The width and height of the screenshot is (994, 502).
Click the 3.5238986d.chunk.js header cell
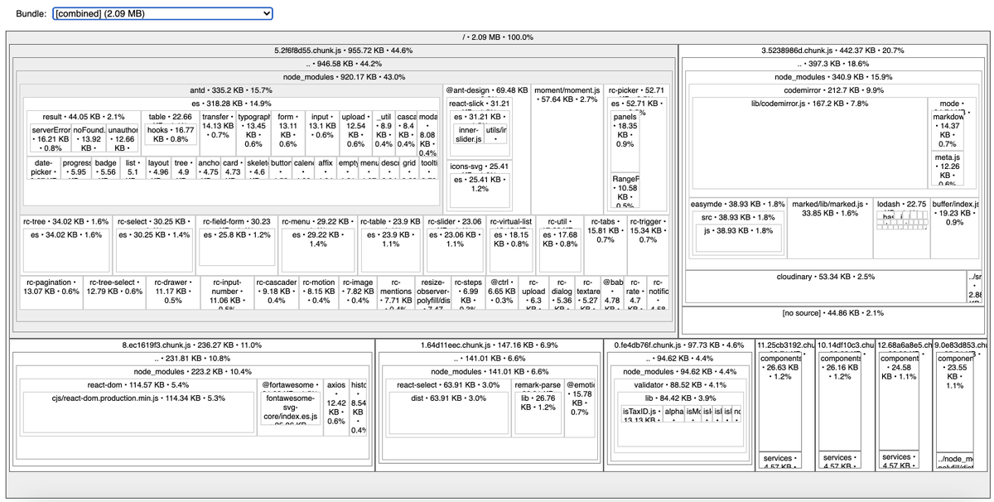click(x=833, y=51)
